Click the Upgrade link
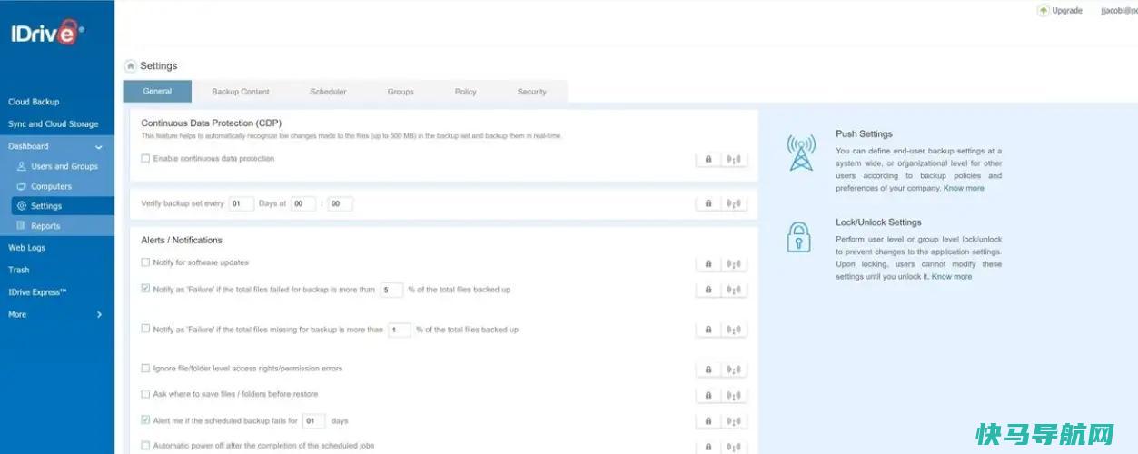1138x454 pixels. click(1067, 11)
